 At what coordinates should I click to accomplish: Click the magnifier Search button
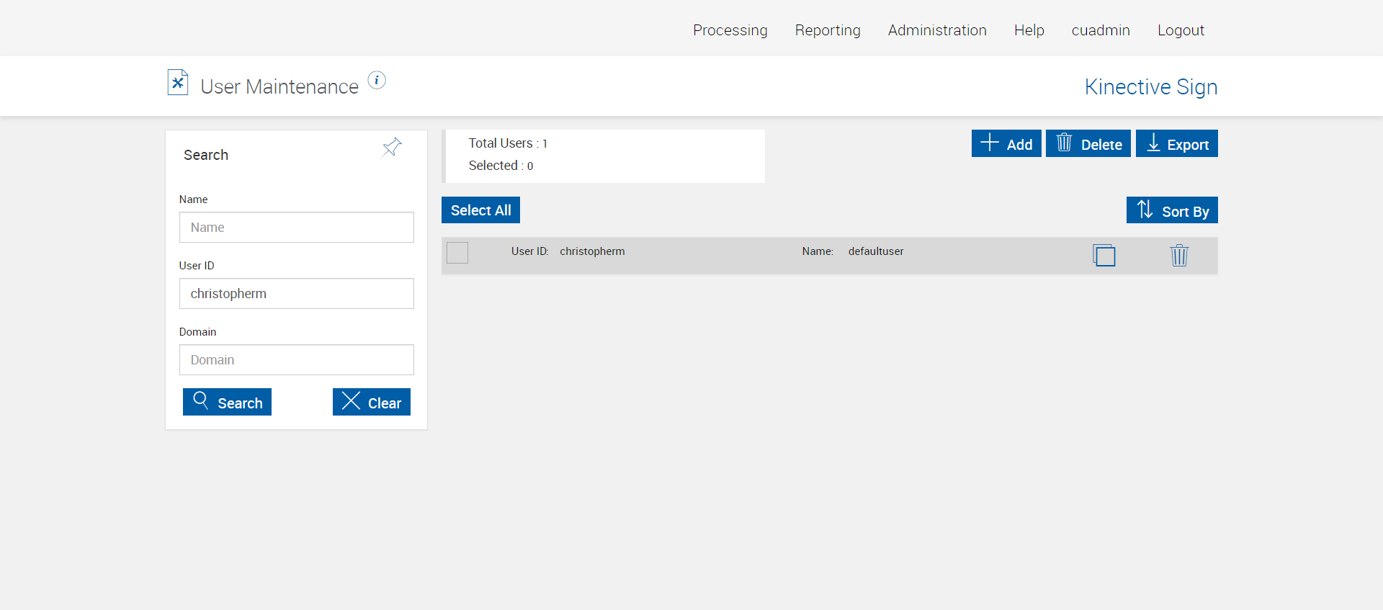pyautogui.click(x=227, y=402)
